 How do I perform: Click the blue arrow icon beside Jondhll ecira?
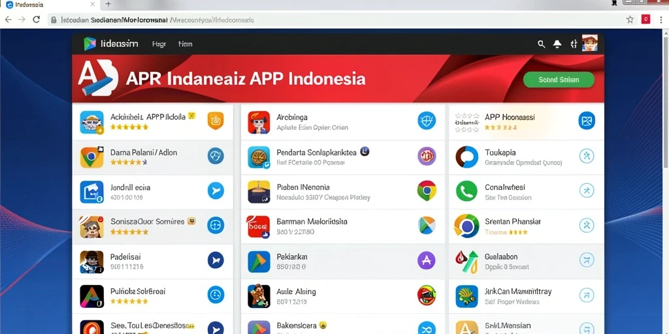216,190
